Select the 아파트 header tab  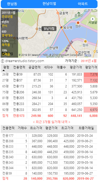coord(83,4)
